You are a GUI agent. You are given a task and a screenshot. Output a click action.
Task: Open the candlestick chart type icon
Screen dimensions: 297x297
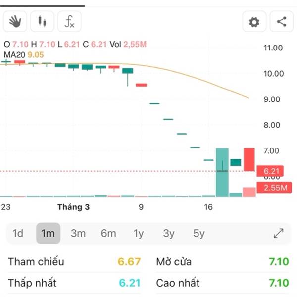coord(42,22)
